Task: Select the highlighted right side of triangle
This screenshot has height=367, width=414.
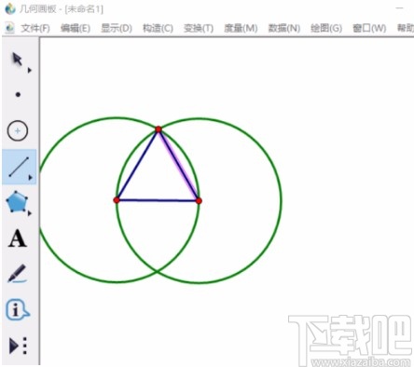Action: pyautogui.click(x=179, y=165)
